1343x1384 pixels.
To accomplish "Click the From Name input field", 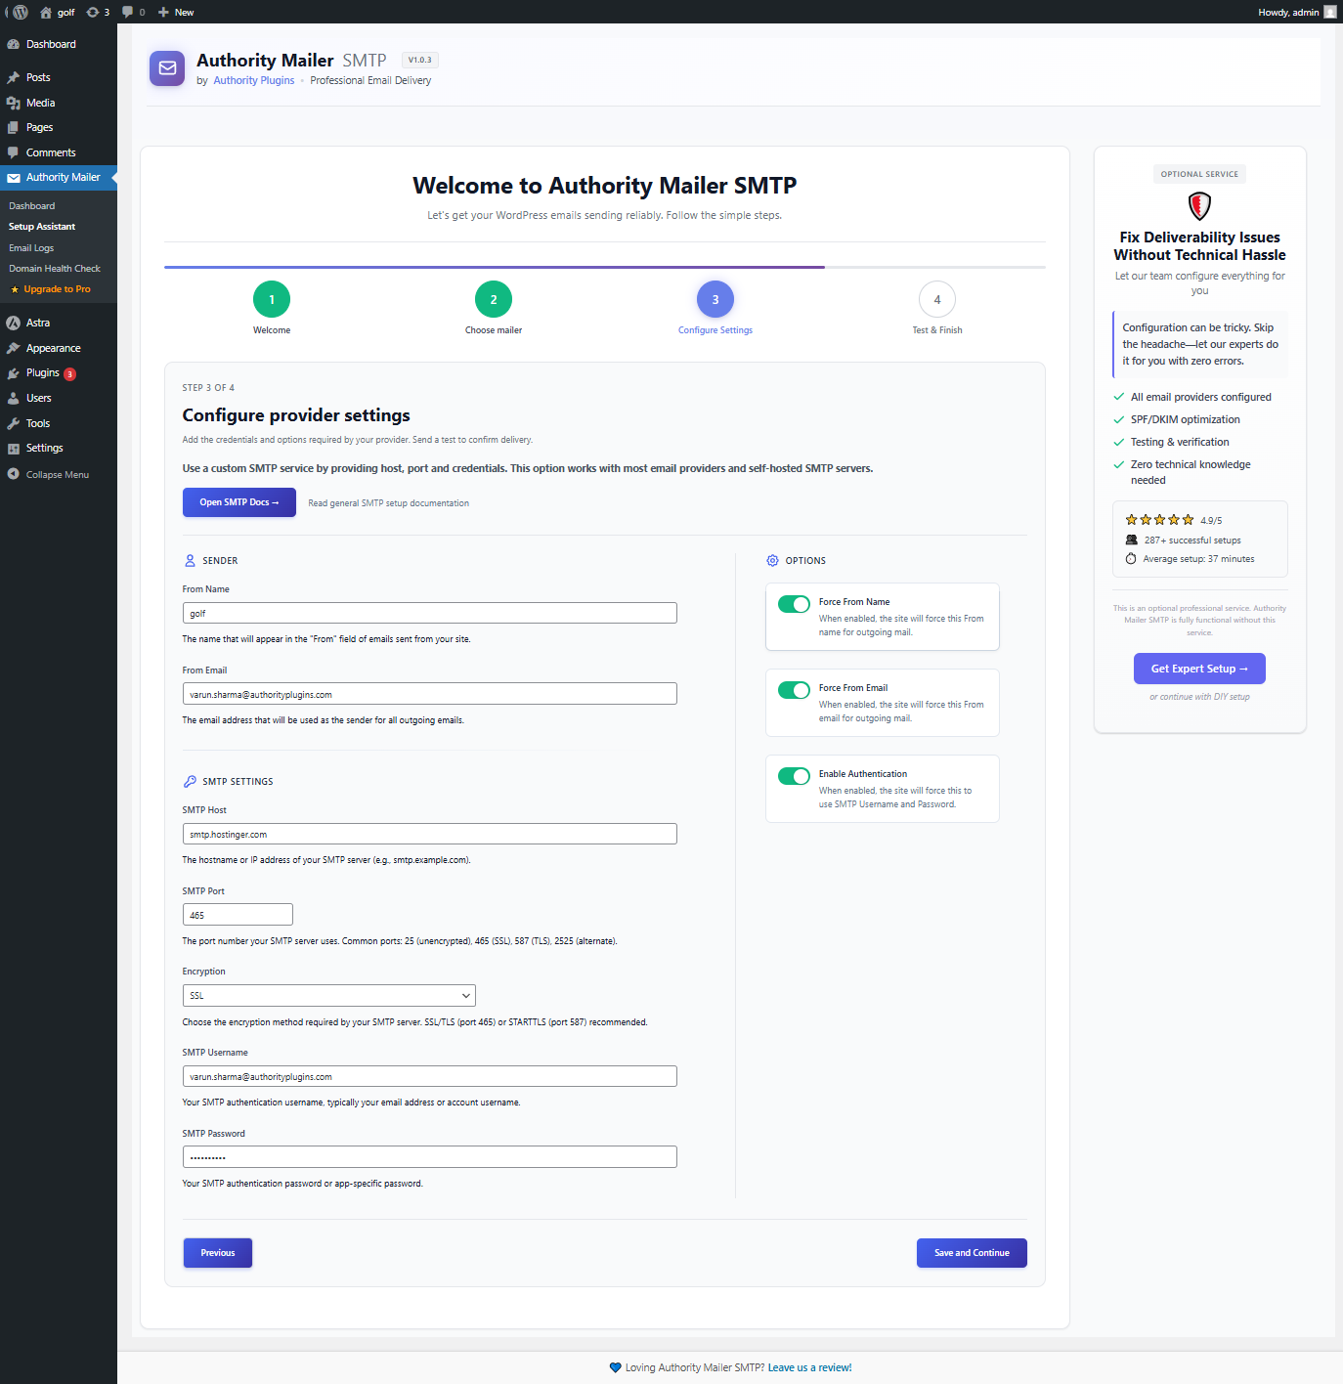I will 430,613.
